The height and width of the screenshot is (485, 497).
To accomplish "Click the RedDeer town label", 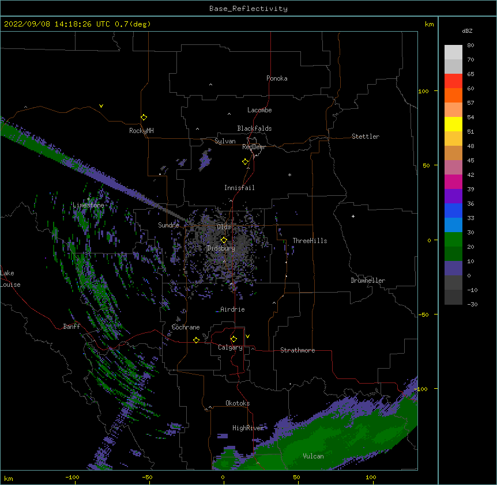I will click(254, 147).
